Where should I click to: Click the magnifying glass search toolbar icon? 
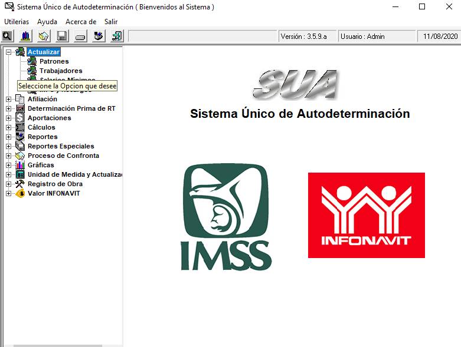[7, 37]
